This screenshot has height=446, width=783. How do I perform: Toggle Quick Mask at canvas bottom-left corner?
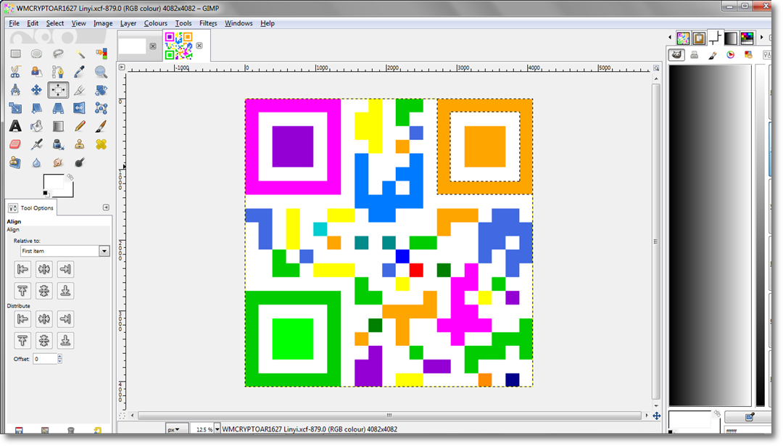(122, 416)
